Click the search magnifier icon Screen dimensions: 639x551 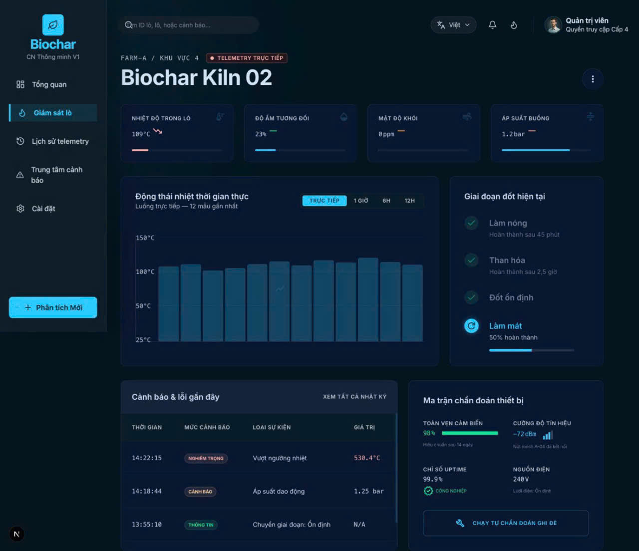(129, 25)
